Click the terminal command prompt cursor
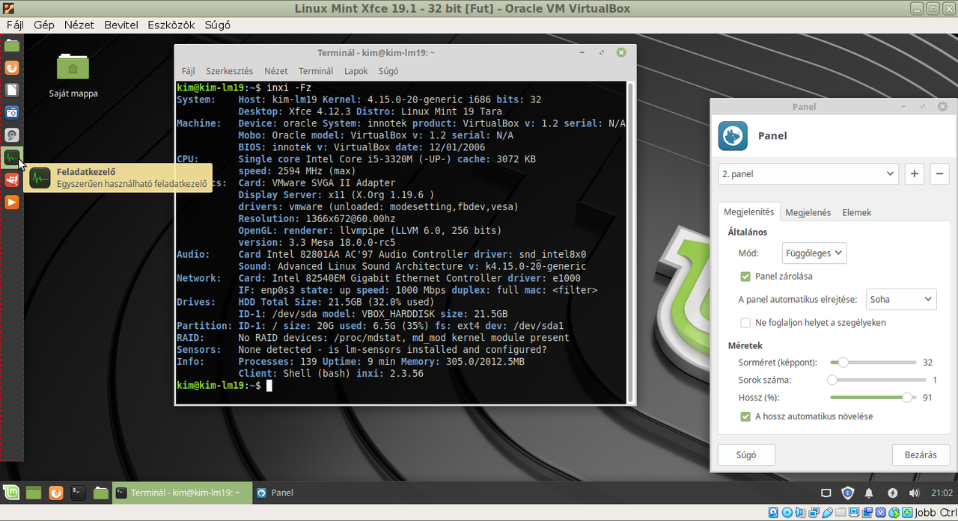Screen dimensions: 958x521 [x=269, y=386]
